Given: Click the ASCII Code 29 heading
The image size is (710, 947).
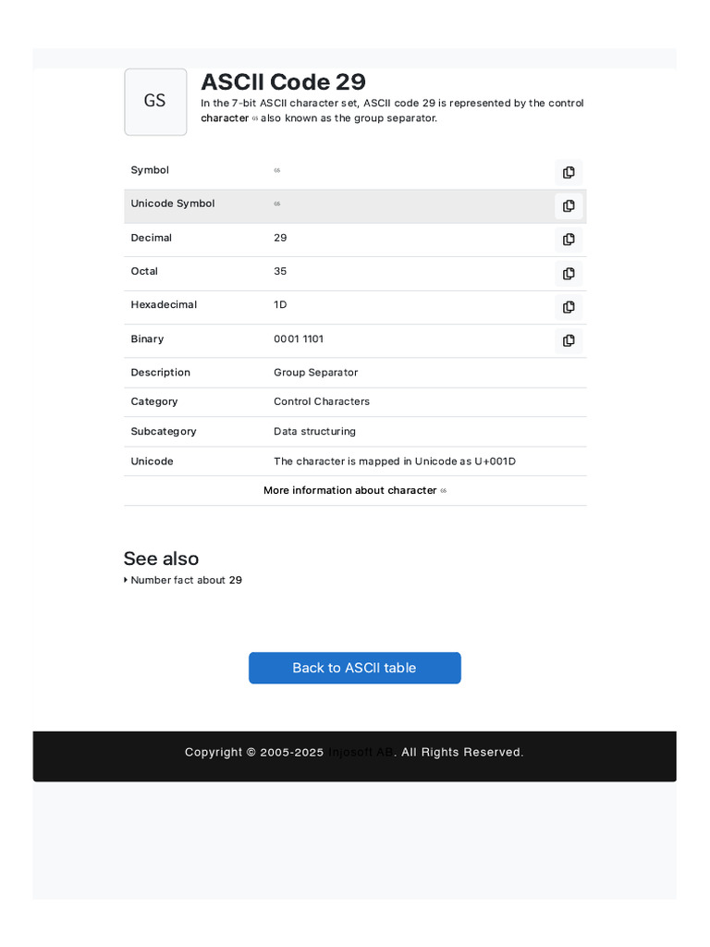Looking at the screenshot, I should tap(283, 81).
